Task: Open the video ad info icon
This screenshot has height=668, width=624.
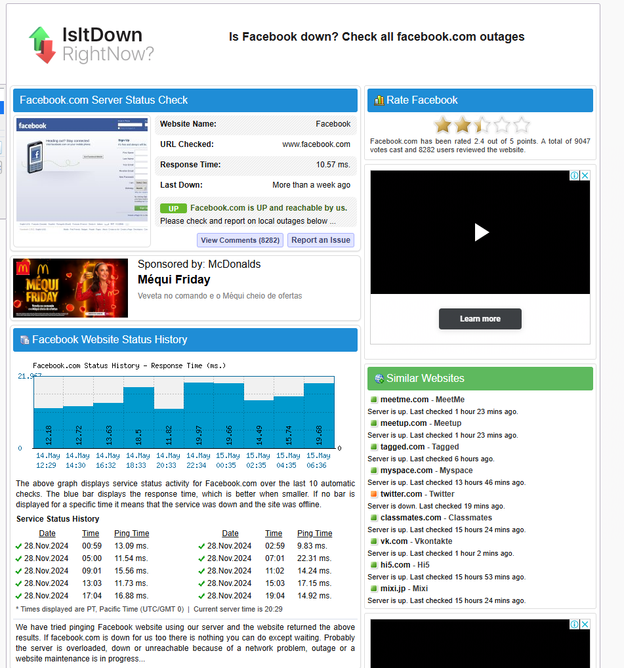Action: tap(575, 175)
